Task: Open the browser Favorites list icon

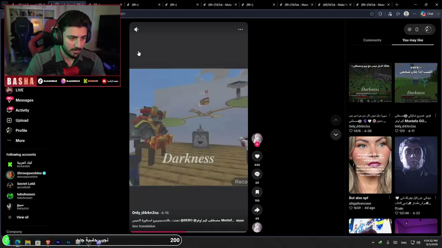Action: point(398,14)
